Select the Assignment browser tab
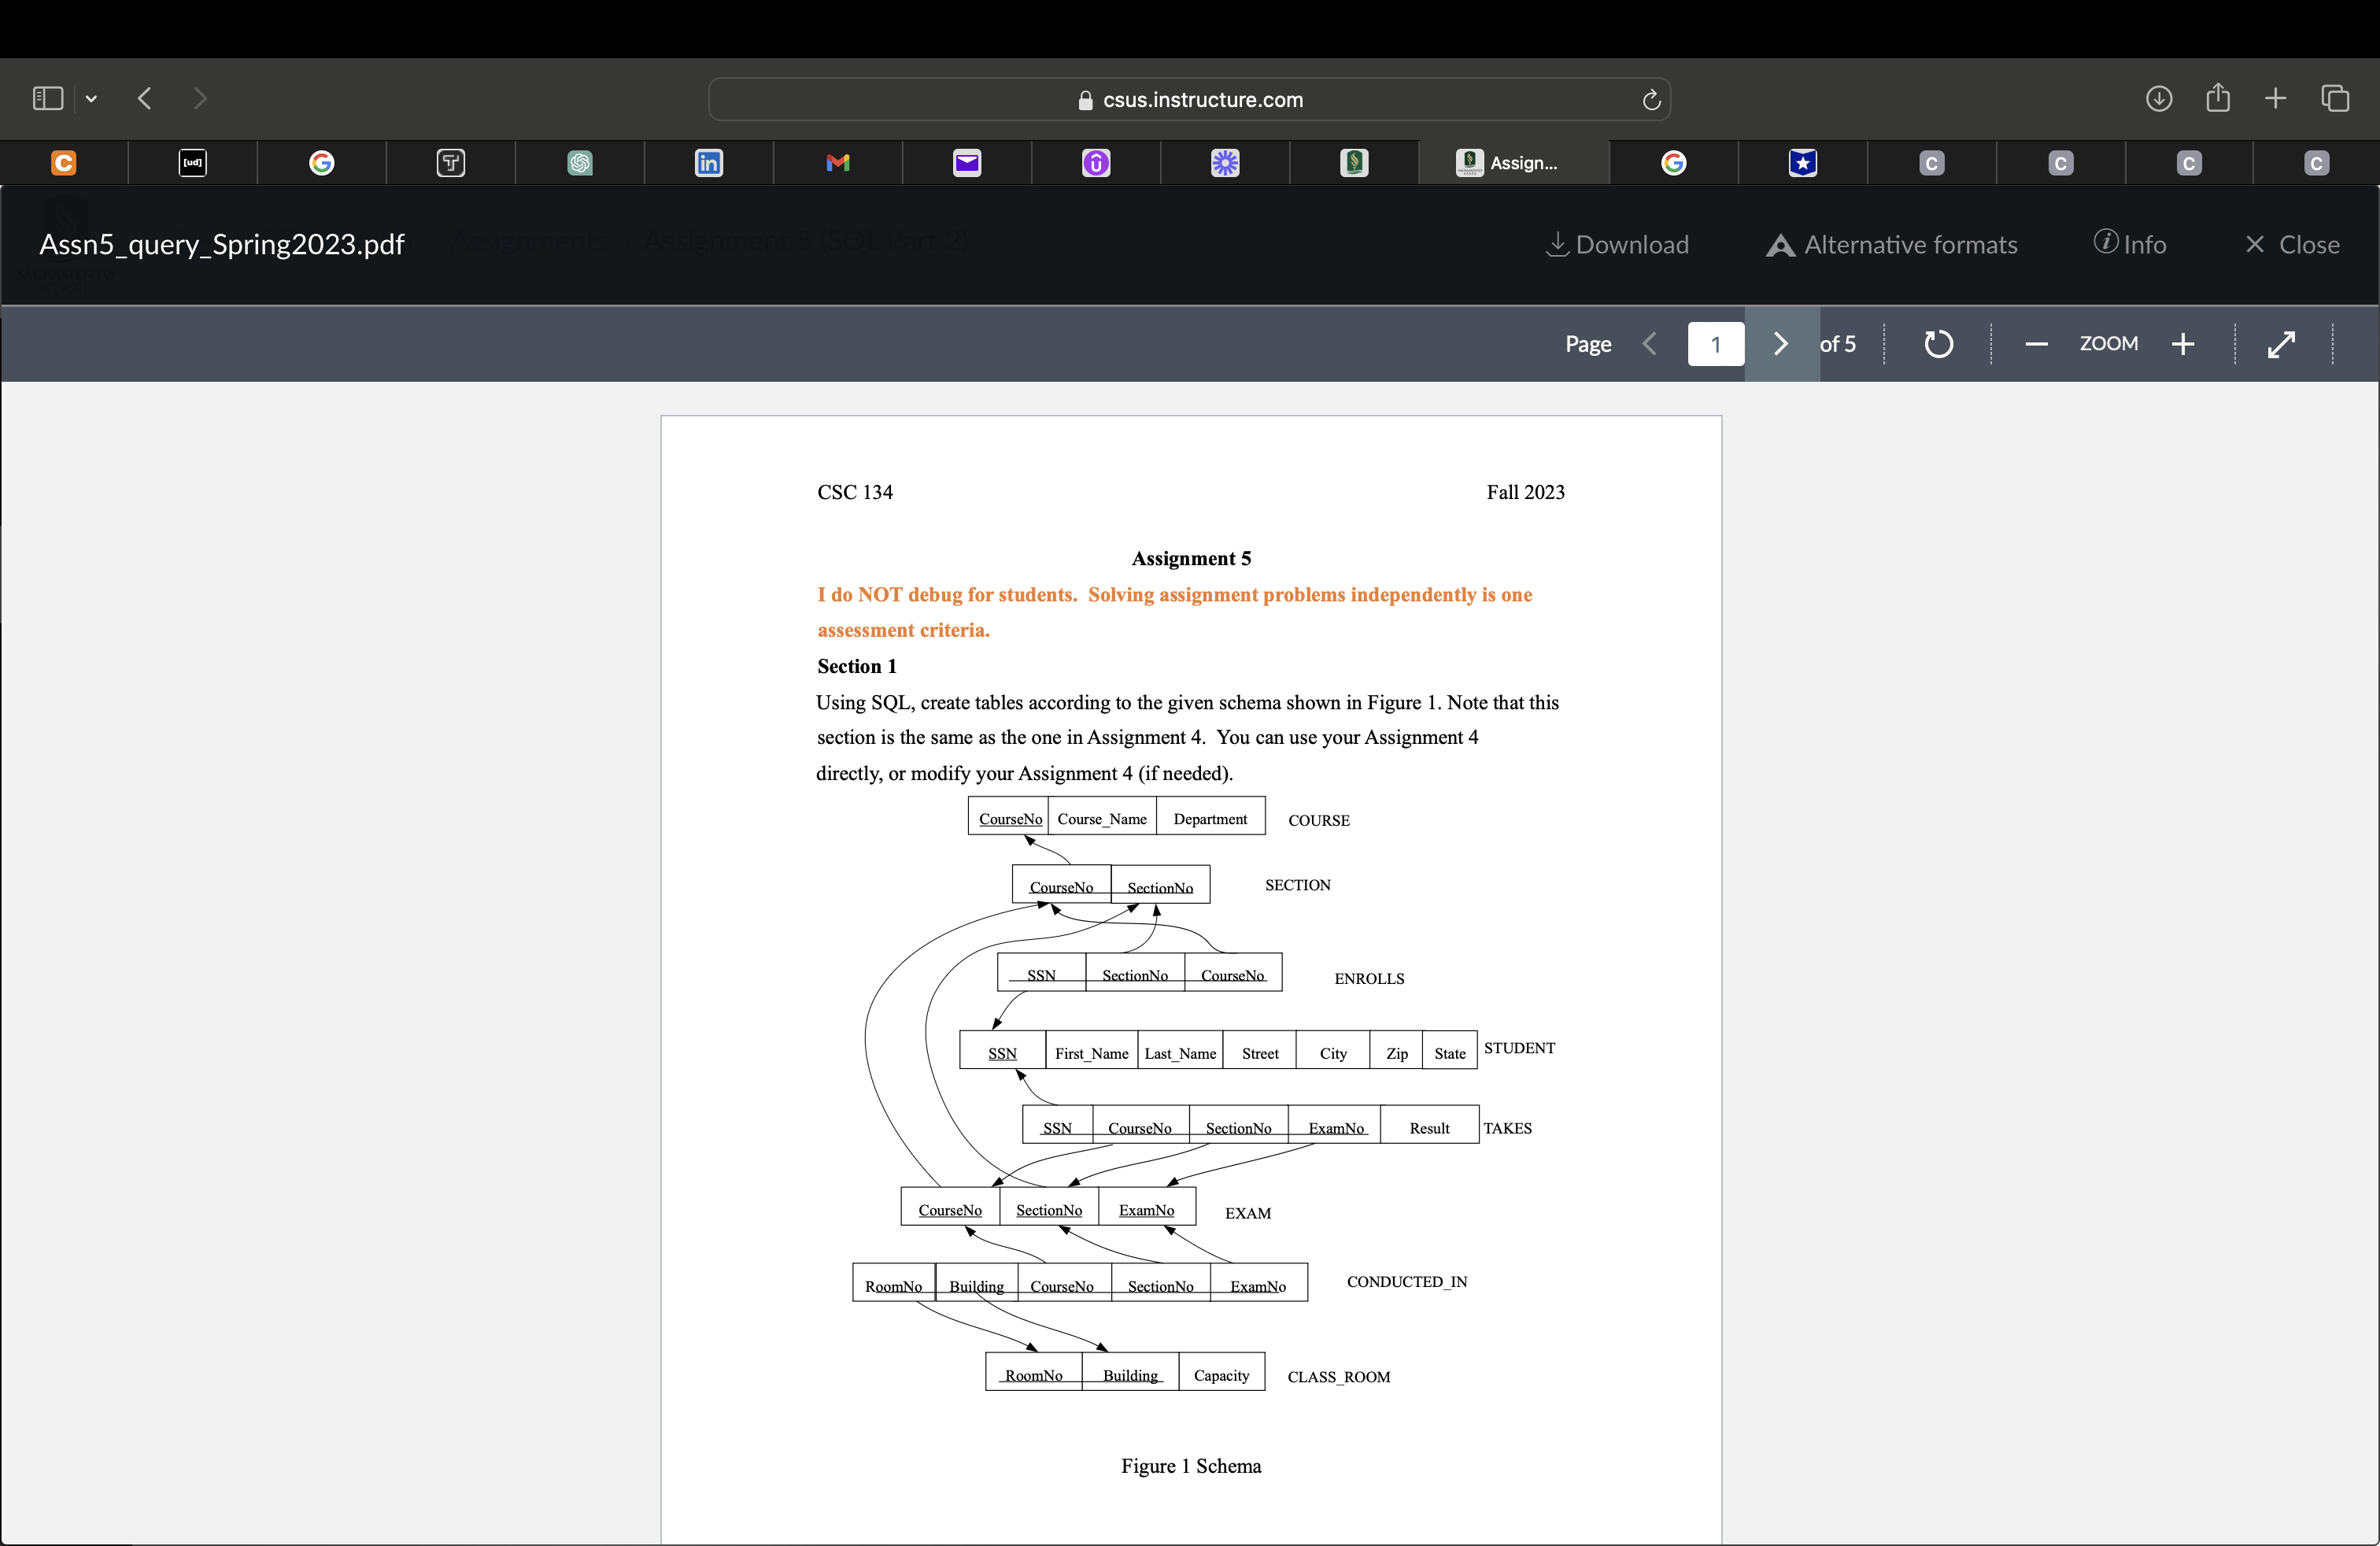 click(x=1511, y=163)
